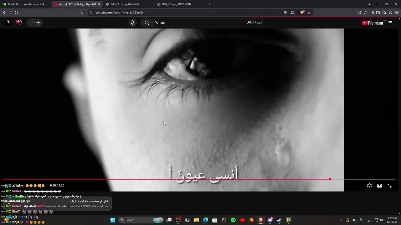Click the 77ge username in chat
401x225 pixels.
(22, 217)
